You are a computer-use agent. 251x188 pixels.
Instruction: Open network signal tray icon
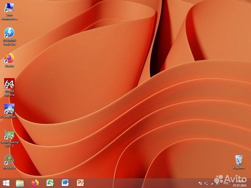[x=212, y=183]
